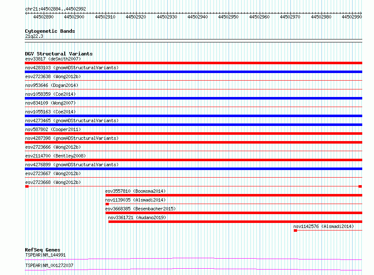Click the blue bar of nsv1055163
374x275 pixels.
[193, 116]
